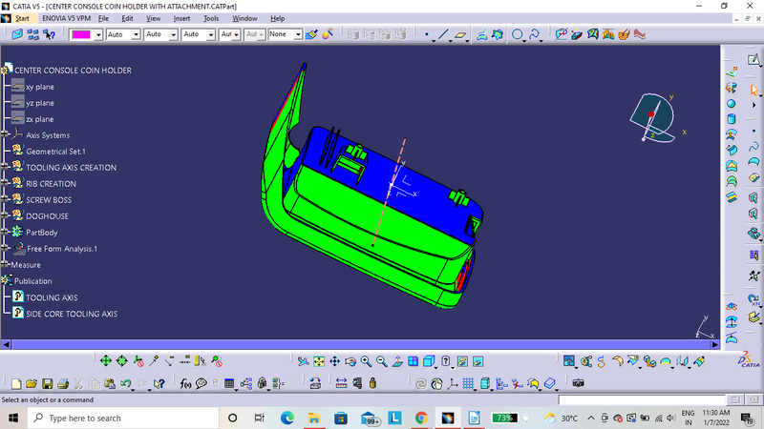Click the 3D compass in the viewport
Viewport: 764px width, 429px height.
[x=652, y=118]
